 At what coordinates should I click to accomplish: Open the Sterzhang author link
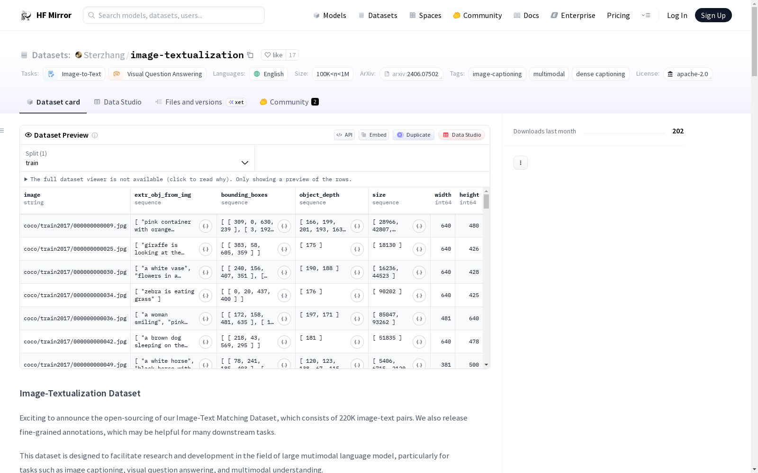pyautogui.click(x=104, y=55)
